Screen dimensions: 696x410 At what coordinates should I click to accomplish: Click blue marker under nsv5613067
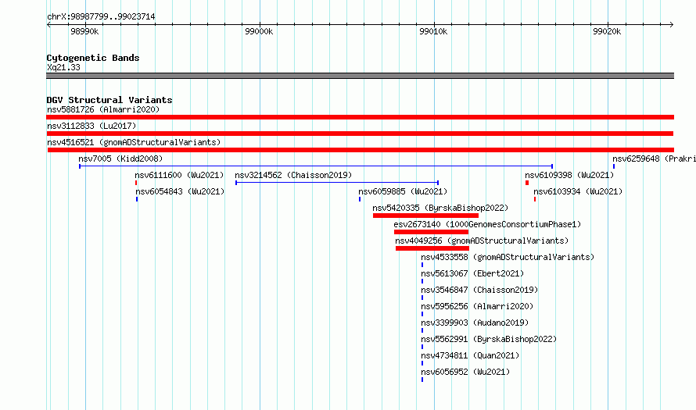coord(422,281)
